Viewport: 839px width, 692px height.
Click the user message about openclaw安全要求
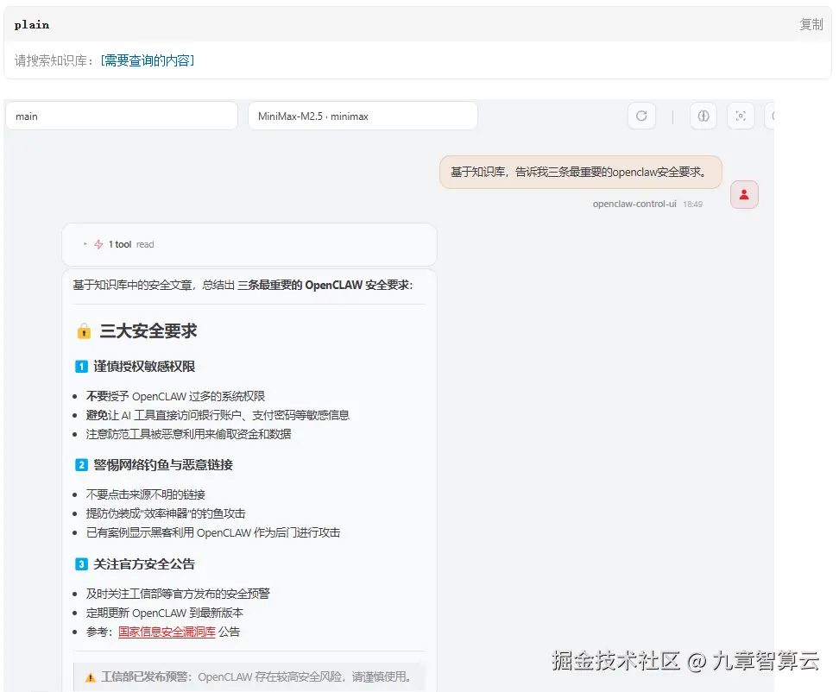pos(581,172)
